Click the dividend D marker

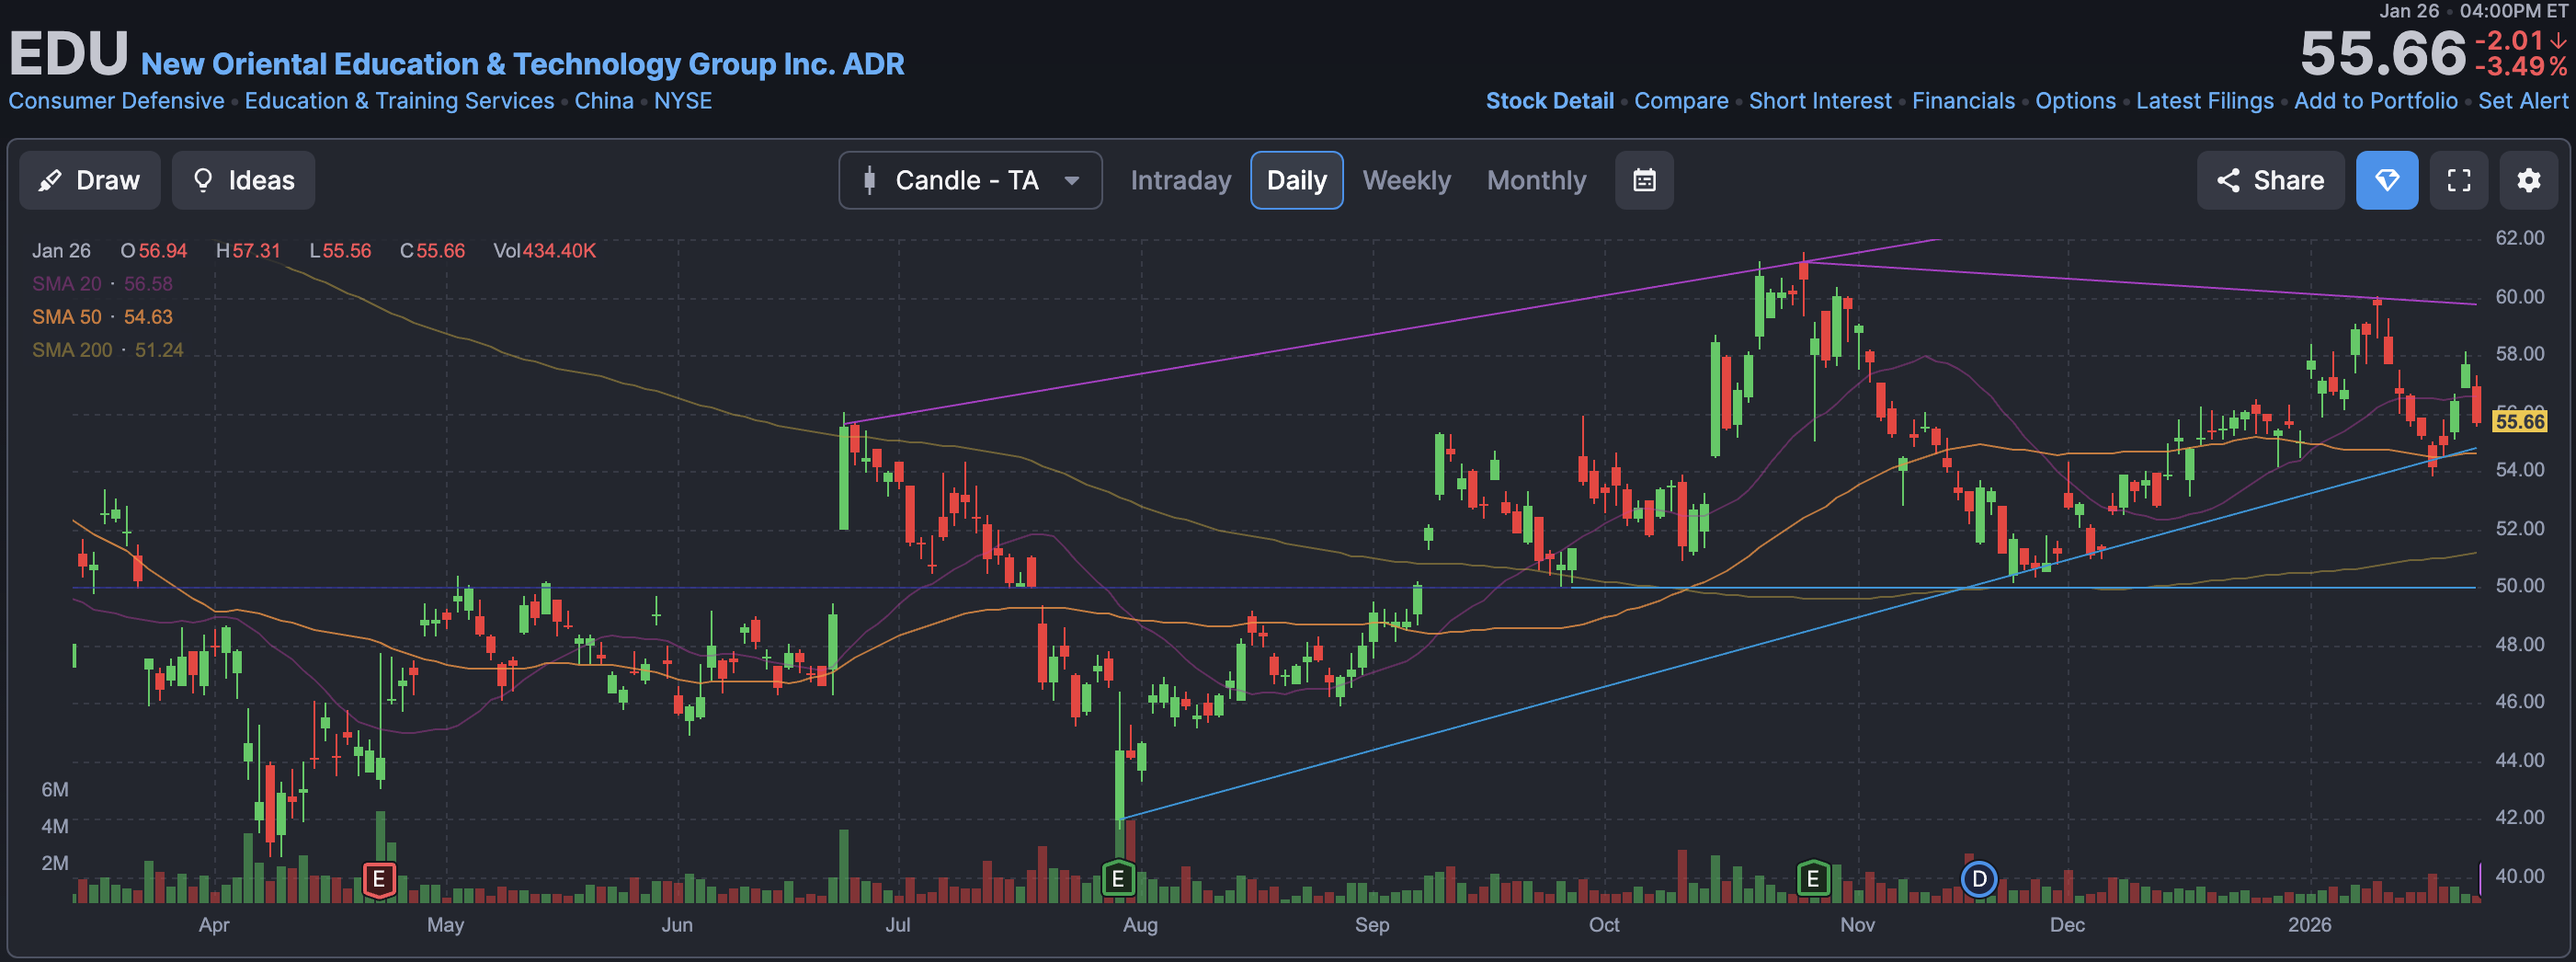1979,880
